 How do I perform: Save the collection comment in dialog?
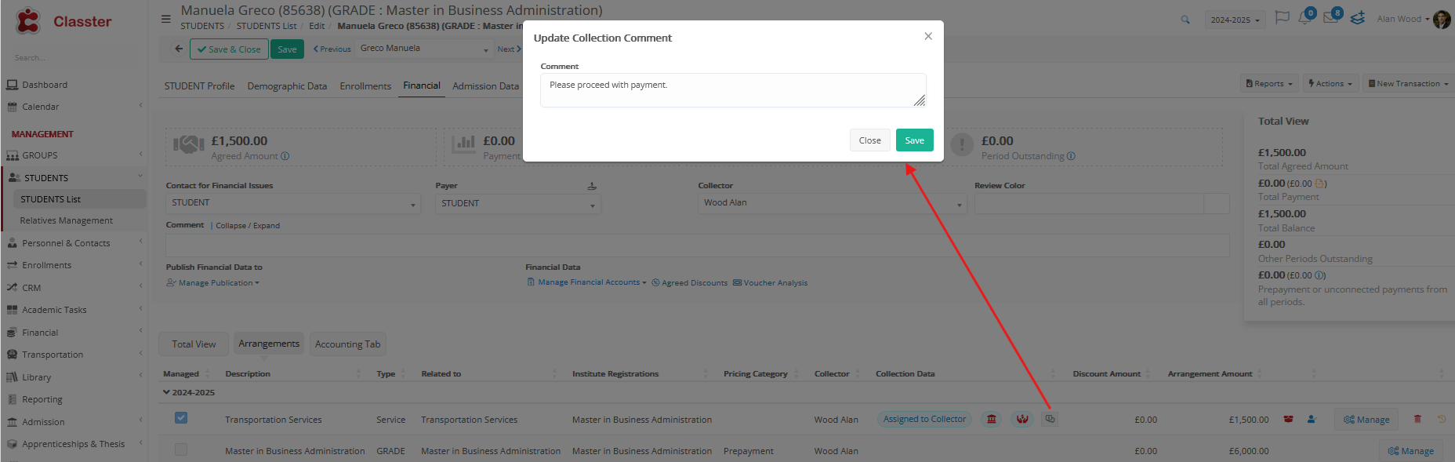coord(914,140)
